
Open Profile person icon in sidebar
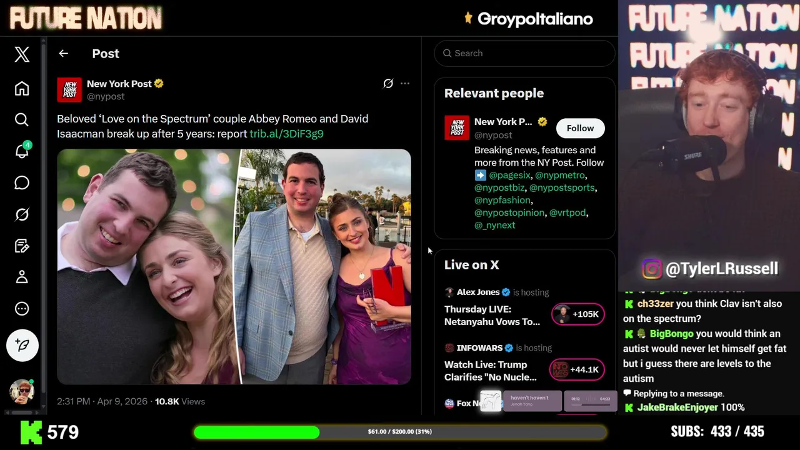pos(22,277)
